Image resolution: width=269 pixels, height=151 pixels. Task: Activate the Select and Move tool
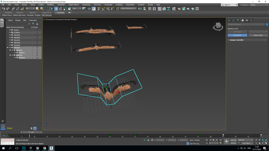tap(56, 9)
